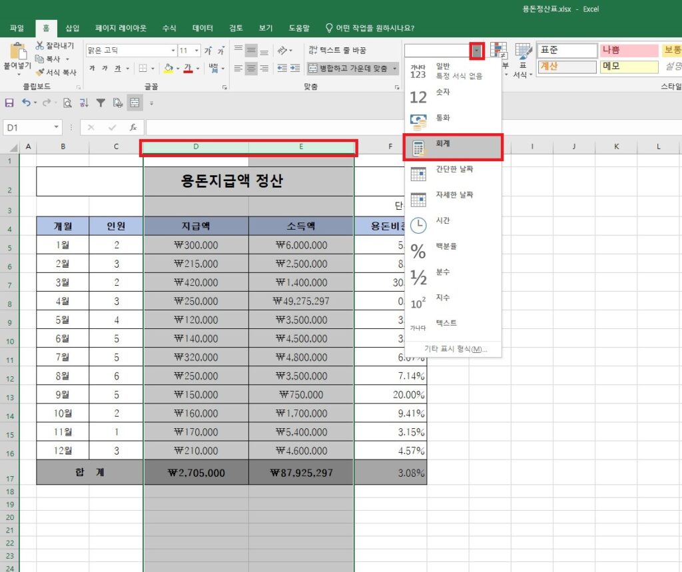682x572 pixels.
Task: Toggle underline 가 formatting
Action: [x=118, y=69]
